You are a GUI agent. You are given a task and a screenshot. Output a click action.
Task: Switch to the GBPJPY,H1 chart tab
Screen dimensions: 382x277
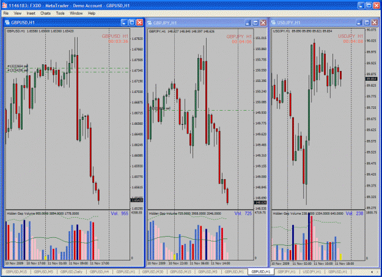[x=287, y=271]
